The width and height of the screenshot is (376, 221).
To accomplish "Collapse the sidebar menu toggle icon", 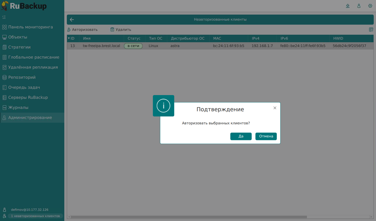I will click(4, 17).
